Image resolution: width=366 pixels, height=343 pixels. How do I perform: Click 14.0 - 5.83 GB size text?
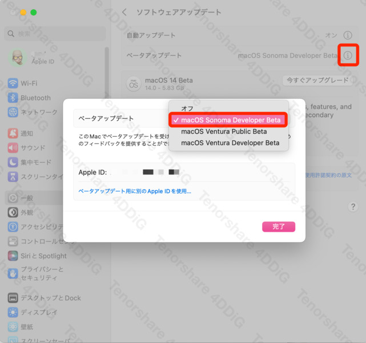click(164, 88)
